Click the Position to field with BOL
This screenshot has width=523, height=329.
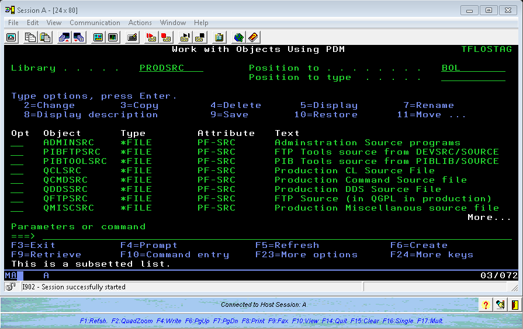click(x=473, y=68)
